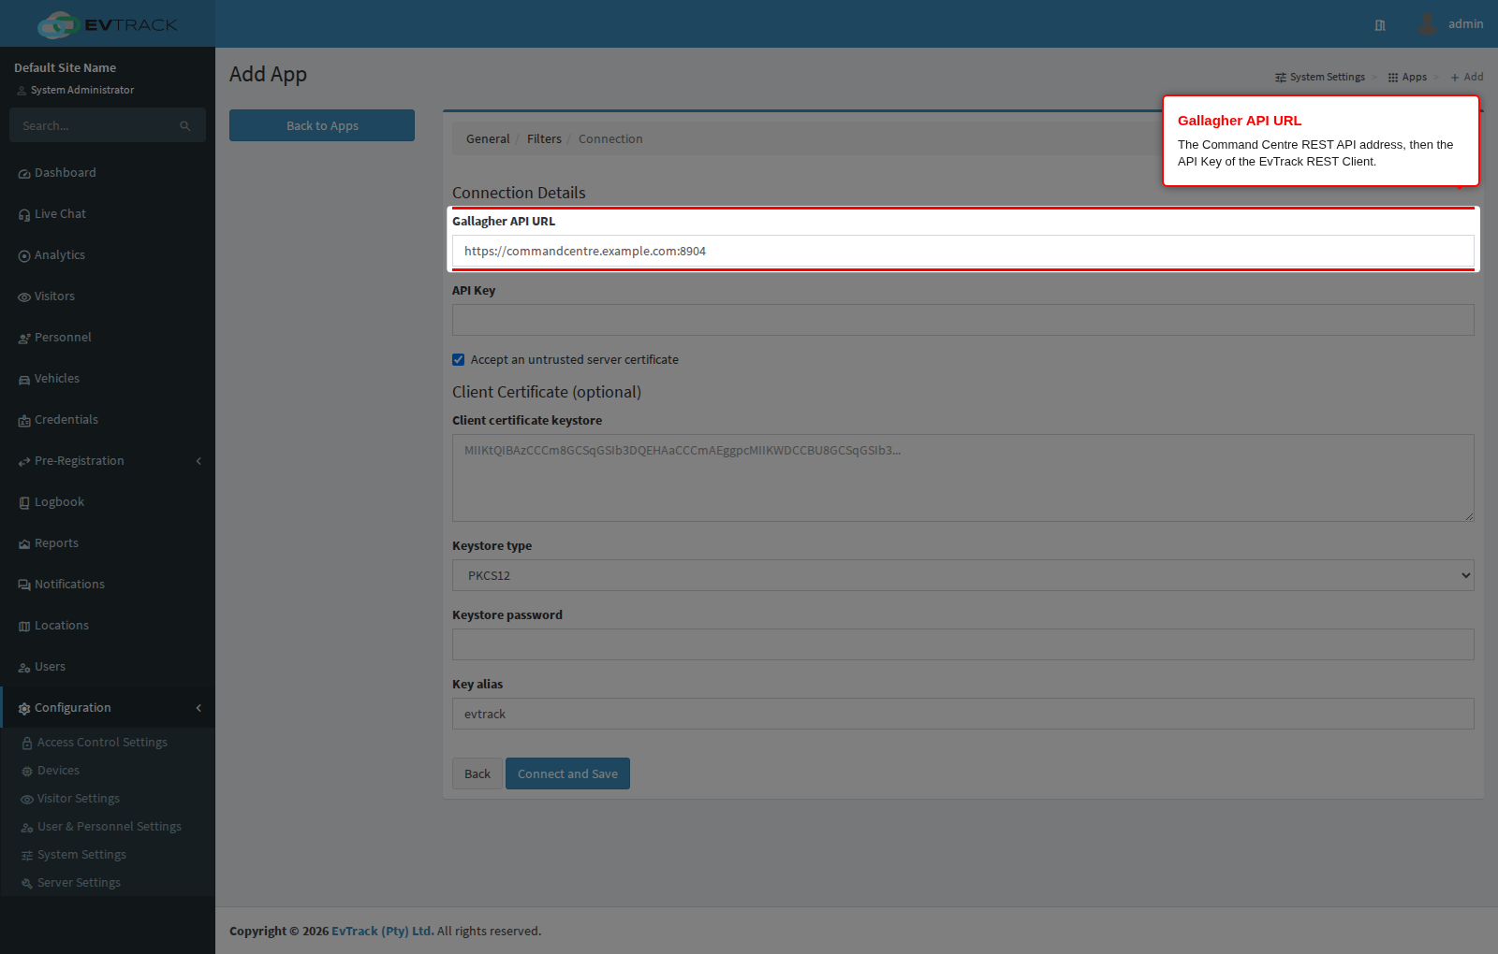Click the Visitor Settings eye icon

(27, 800)
